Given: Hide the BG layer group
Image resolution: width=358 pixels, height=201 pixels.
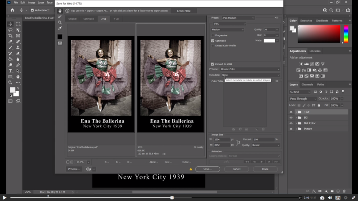Looking at the screenshot, I should click(x=291, y=117).
